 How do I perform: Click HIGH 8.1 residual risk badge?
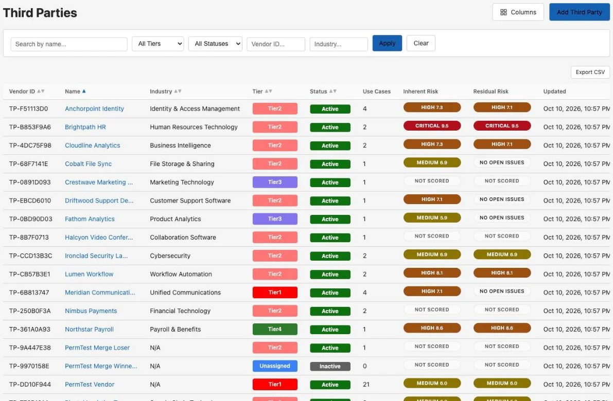502,273
